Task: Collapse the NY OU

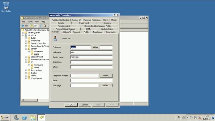Action: pos(26,62)
